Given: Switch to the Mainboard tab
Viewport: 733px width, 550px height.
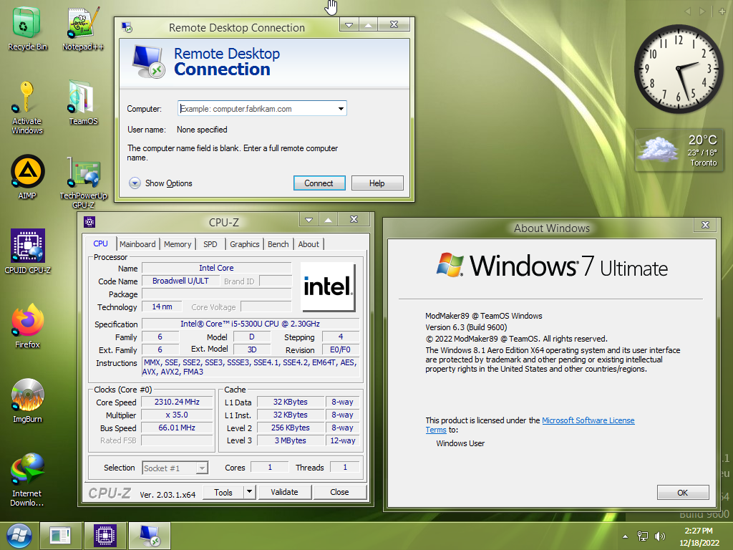Looking at the screenshot, I should pyautogui.click(x=137, y=244).
